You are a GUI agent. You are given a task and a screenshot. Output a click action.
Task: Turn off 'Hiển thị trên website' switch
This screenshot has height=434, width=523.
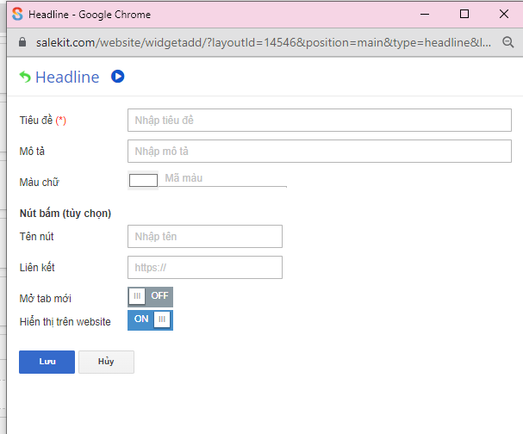click(x=150, y=319)
